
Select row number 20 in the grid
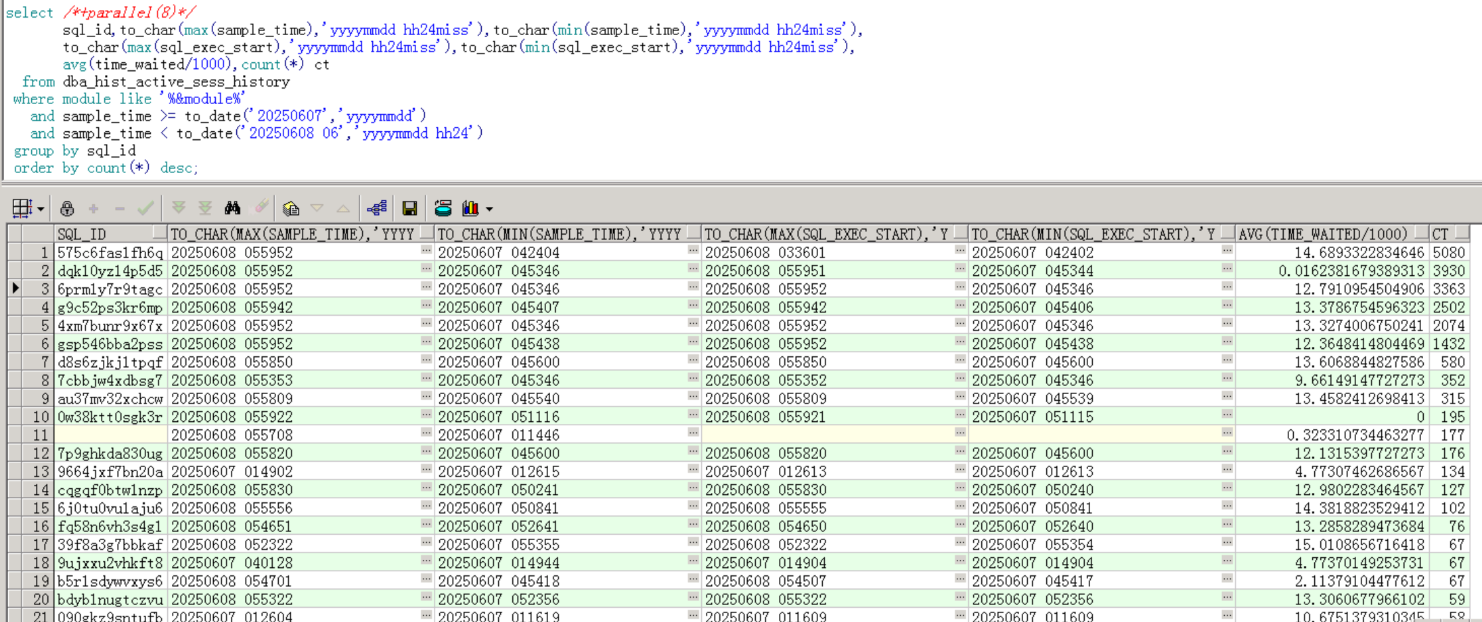pyautogui.click(x=38, y=599)
